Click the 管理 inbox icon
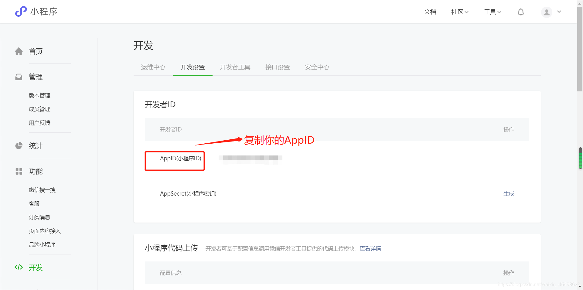 tap(19, 77)
